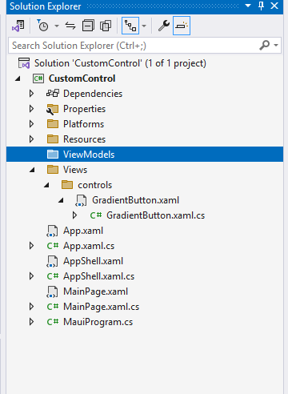Select Resources folder label
This screenshot has height=394, width=288.
pos(84,139)
